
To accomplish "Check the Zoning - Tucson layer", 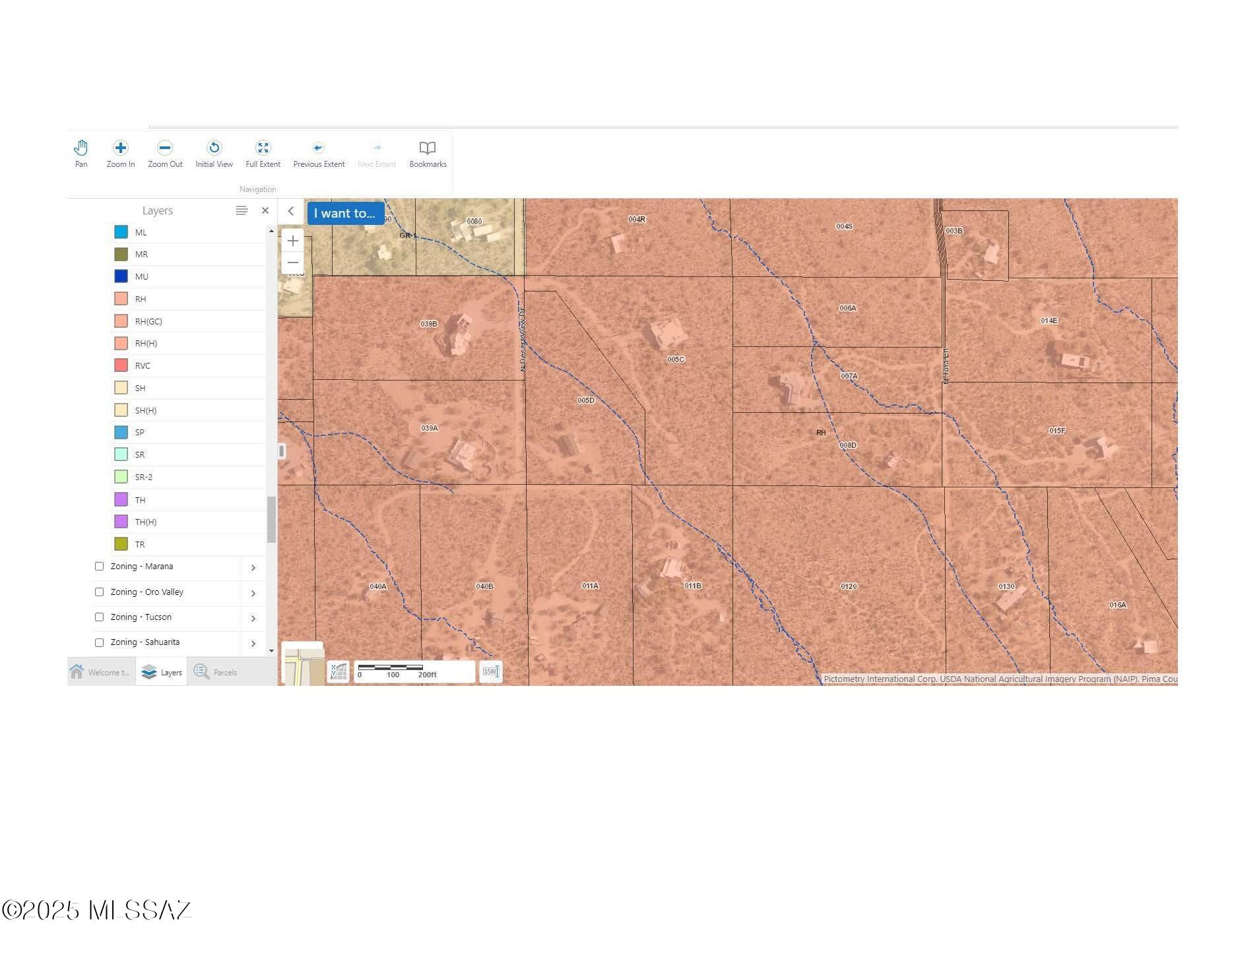I will pos(100,617).
